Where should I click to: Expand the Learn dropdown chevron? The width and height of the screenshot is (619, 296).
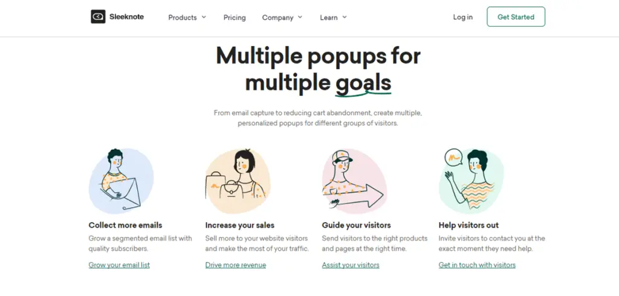pyautogui.click(x=345, y=17)
